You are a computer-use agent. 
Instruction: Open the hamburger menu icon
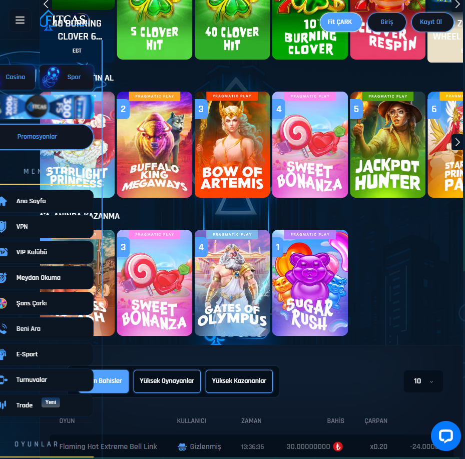click(x=20, y=21)
